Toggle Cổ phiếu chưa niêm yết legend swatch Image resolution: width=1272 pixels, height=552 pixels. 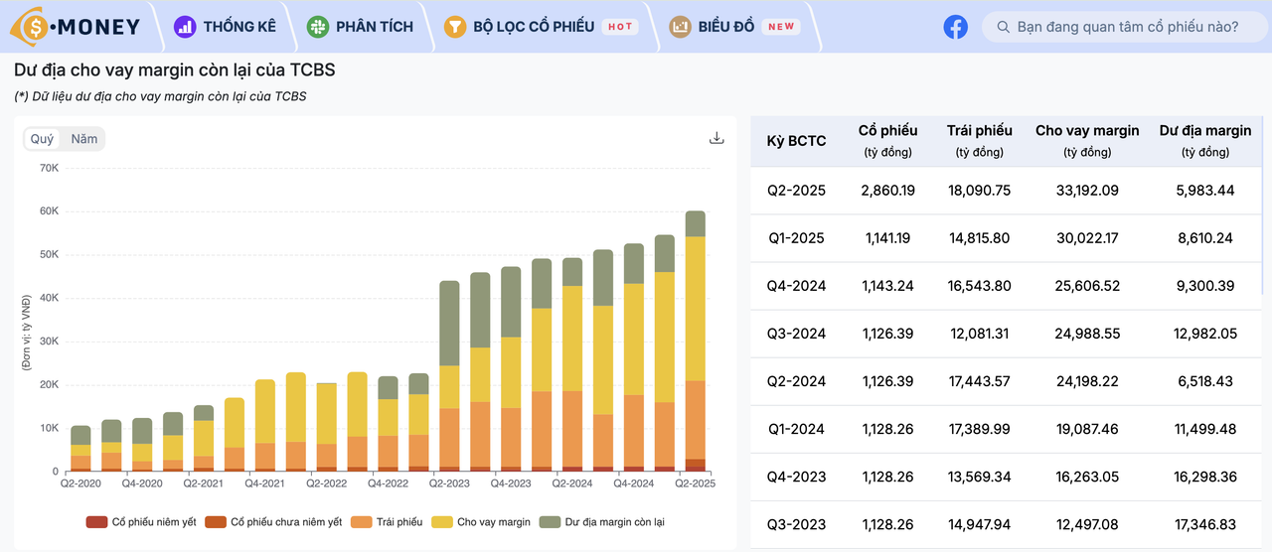click(x=216, y=521)
